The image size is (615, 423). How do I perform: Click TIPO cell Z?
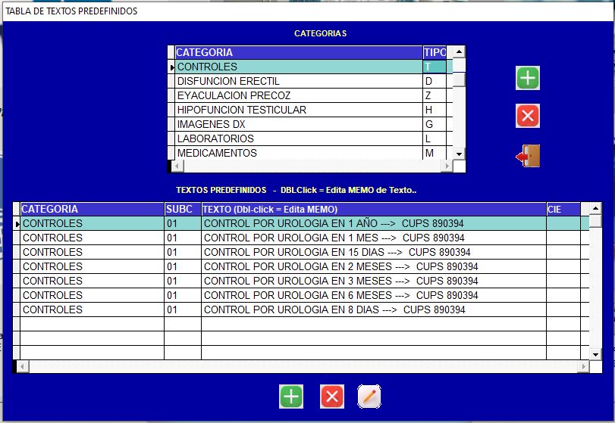click(435, 95)
